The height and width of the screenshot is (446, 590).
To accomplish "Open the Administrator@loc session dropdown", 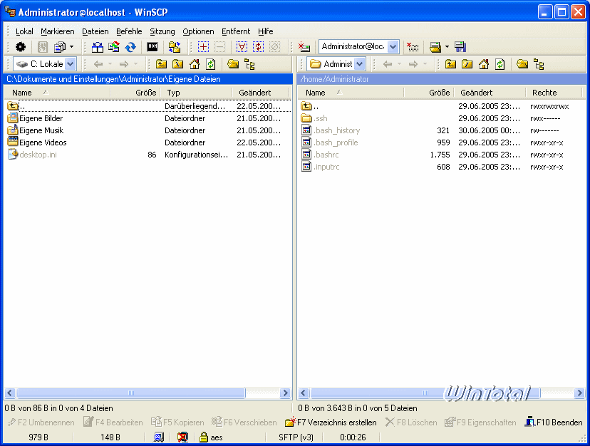I will (393, 47).
